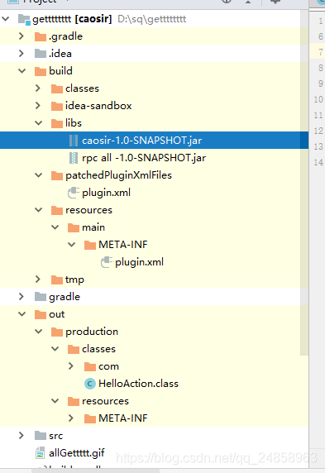Click the .gradle folder icon

[x=41, y=37]
